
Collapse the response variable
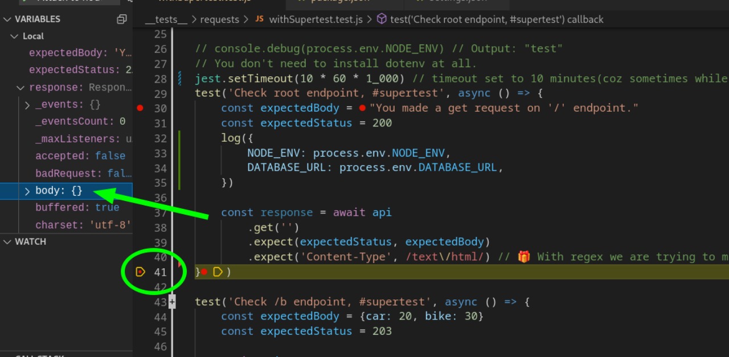click(21, 88)
